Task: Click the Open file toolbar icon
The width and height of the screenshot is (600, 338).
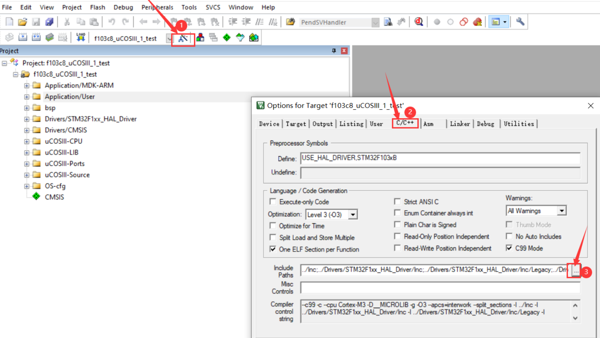Action: pyautogui.click(x=22, y=22)
